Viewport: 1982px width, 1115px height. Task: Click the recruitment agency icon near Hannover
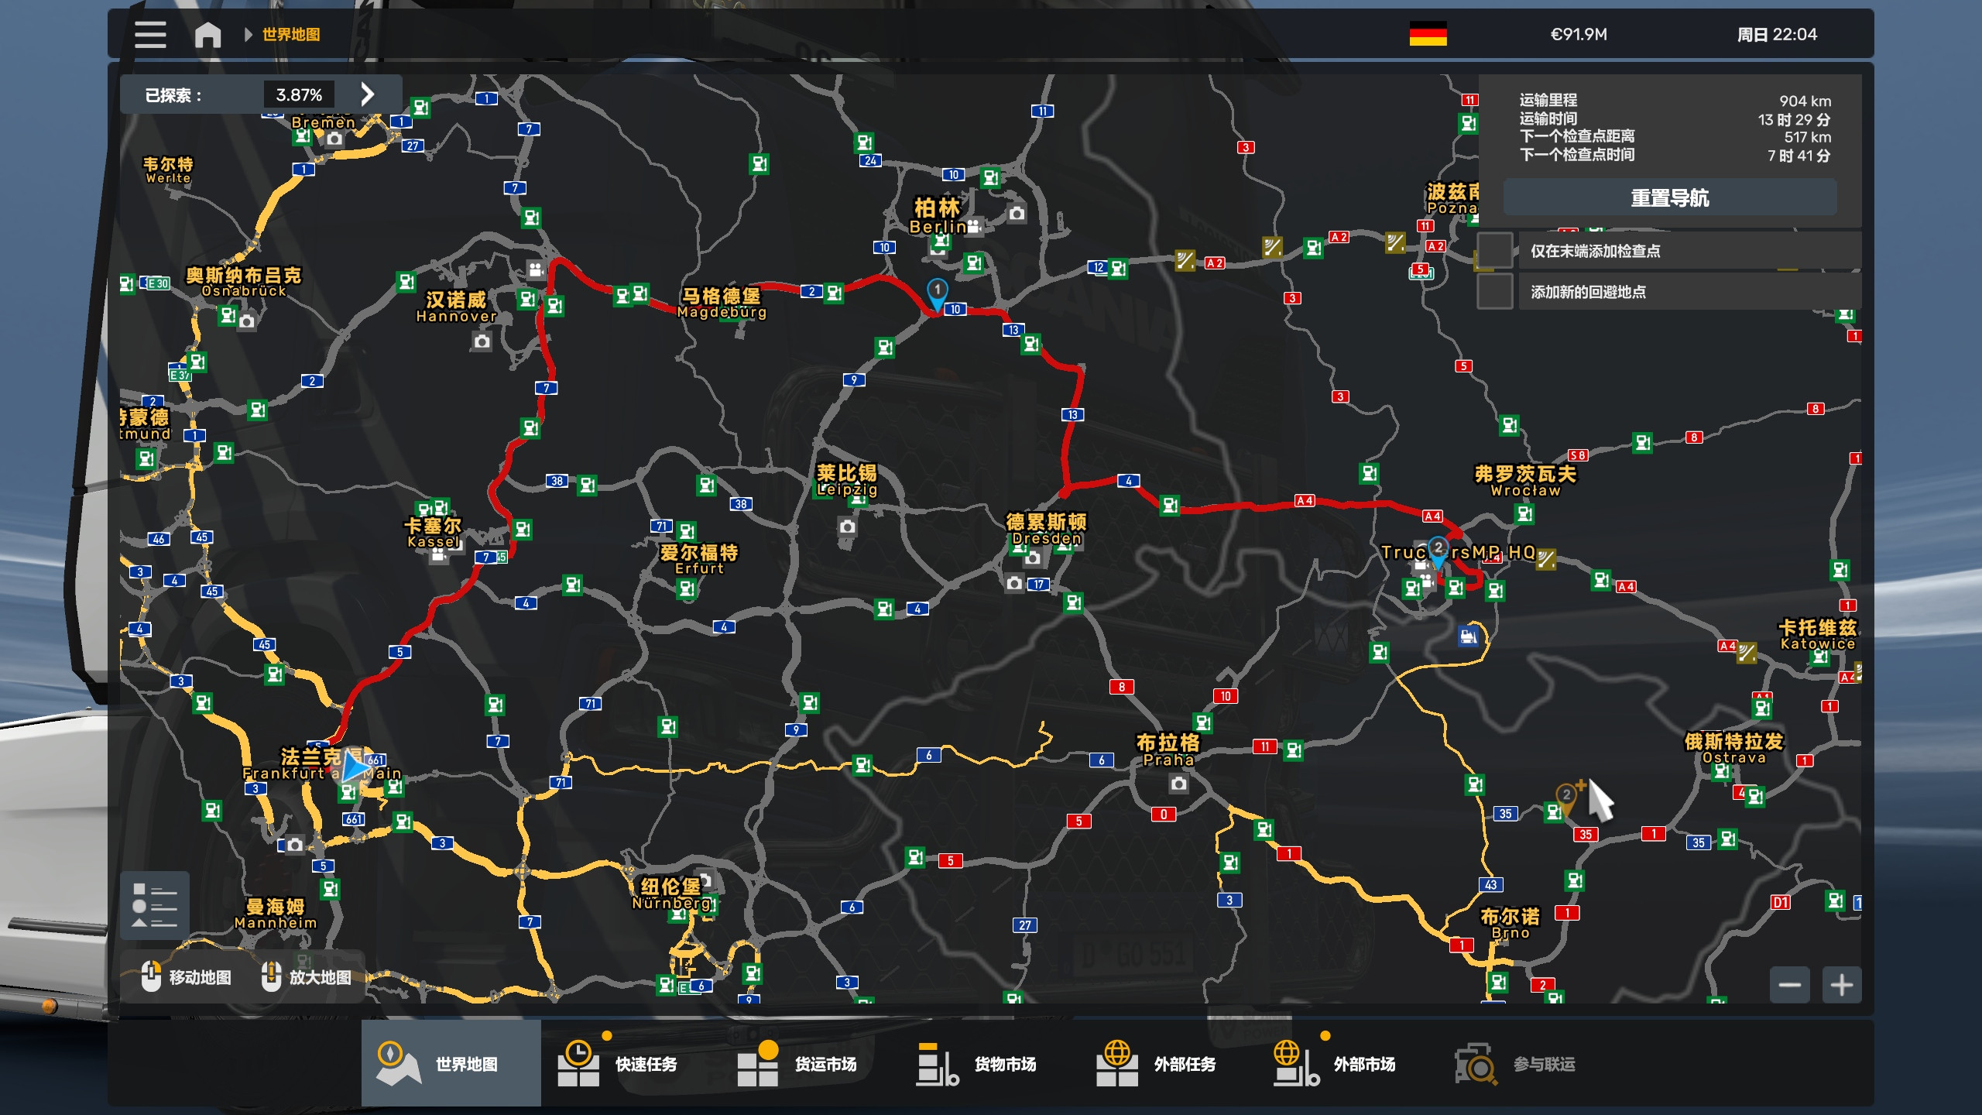(x=536, y=269)
